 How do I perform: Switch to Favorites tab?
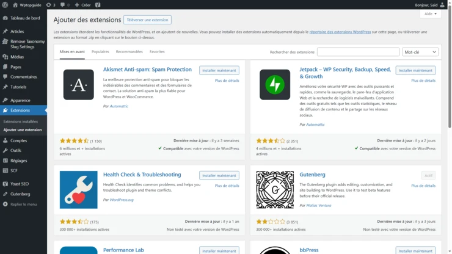[x=157, y=52]
